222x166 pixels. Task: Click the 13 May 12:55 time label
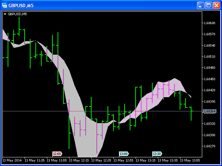pyautogui.click(x=124, y=160)
